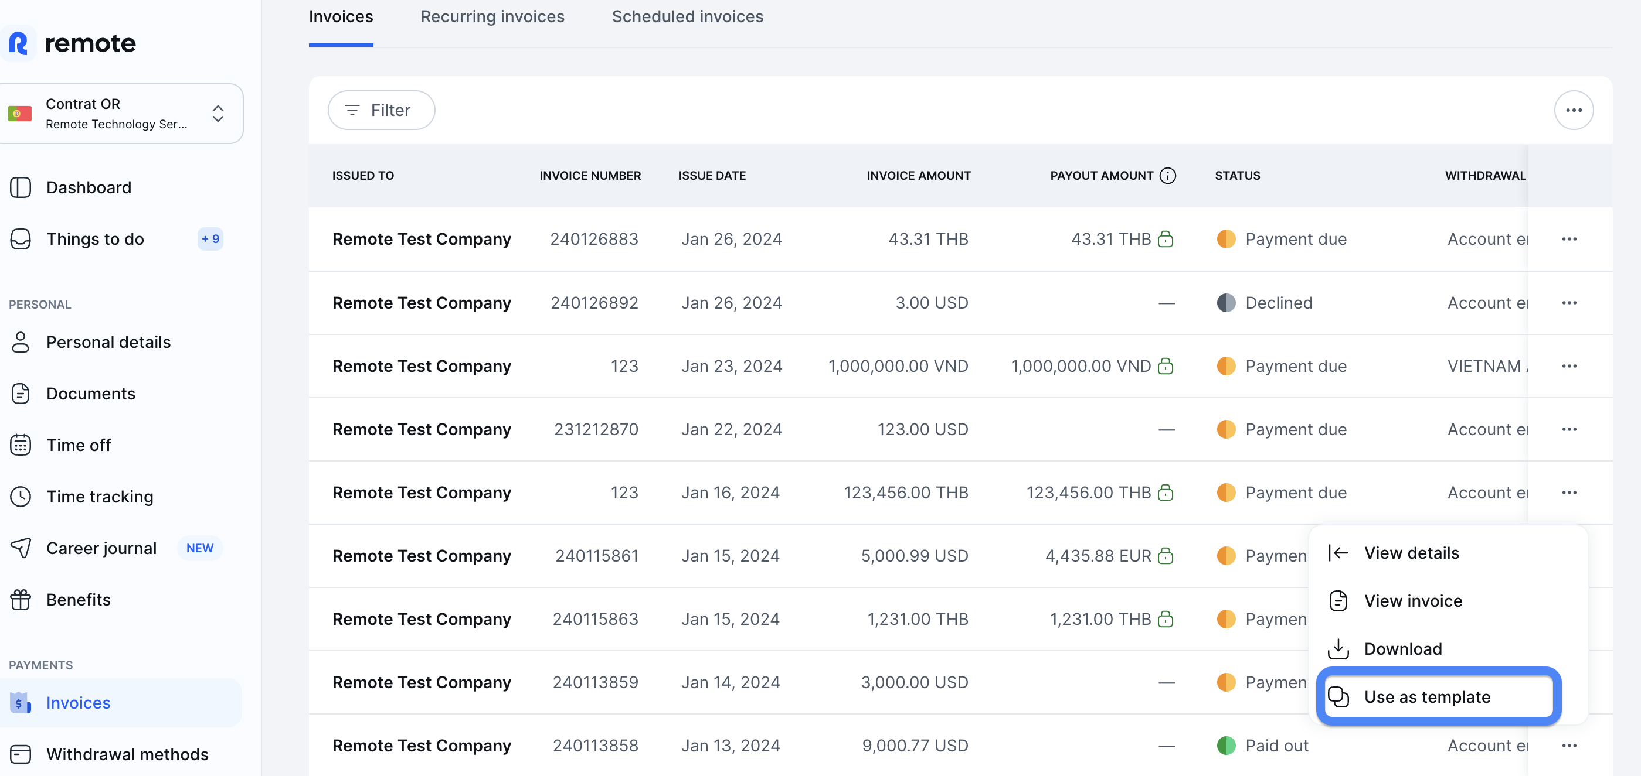Click Issued To column header

point(363,176)
